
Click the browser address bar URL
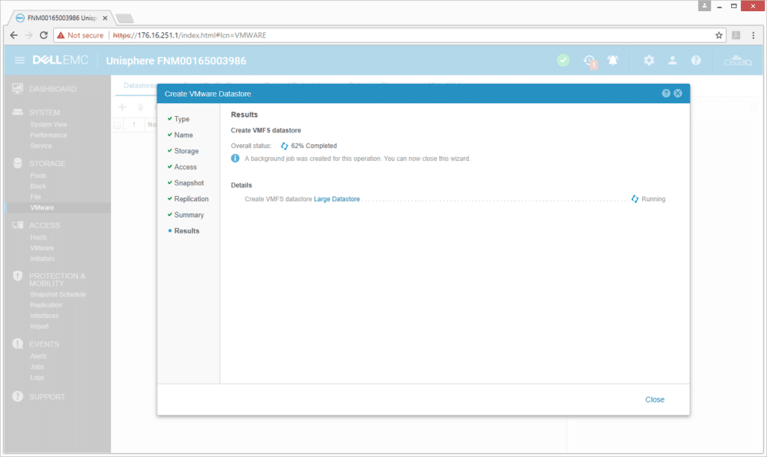click(190, 35)
